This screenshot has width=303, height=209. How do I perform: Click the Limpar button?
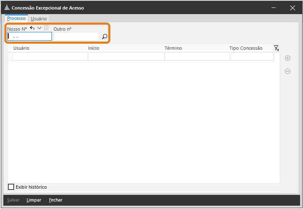pyautogui.click(x=34, y=200)
